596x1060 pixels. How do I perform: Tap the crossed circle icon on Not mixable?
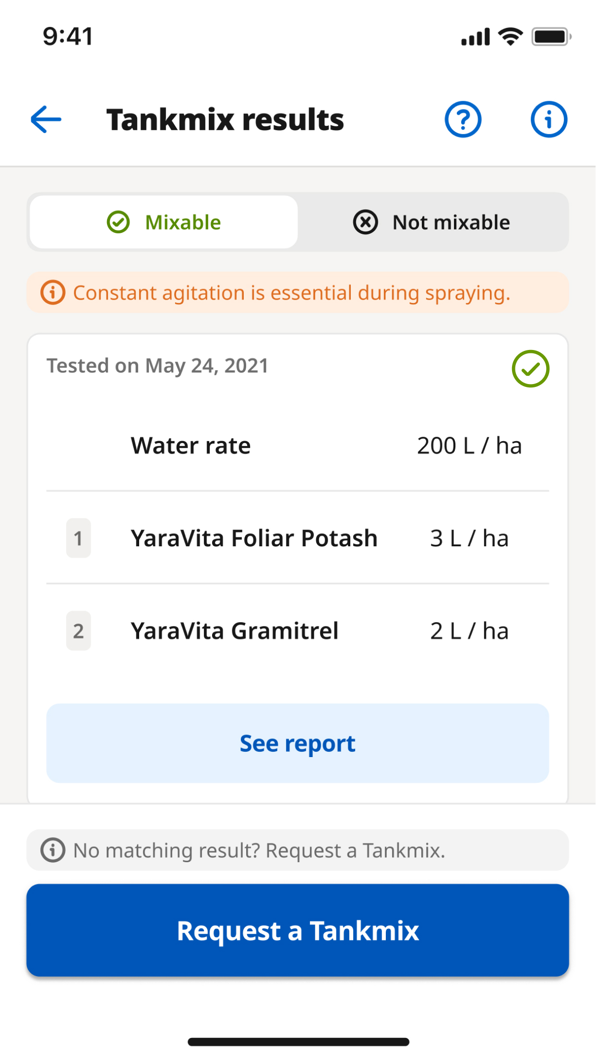coord(366,222)
